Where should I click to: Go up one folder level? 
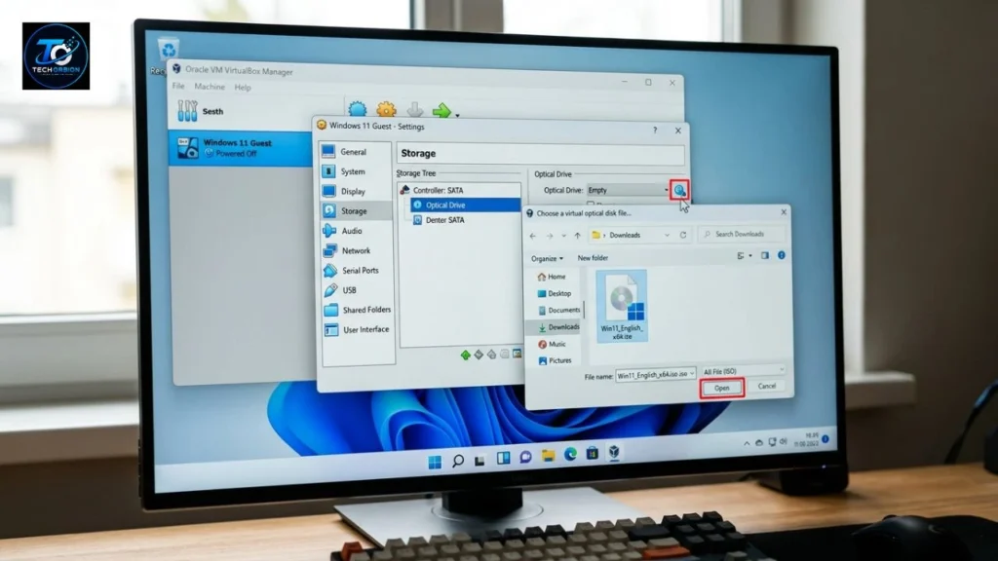pos(577,236)
